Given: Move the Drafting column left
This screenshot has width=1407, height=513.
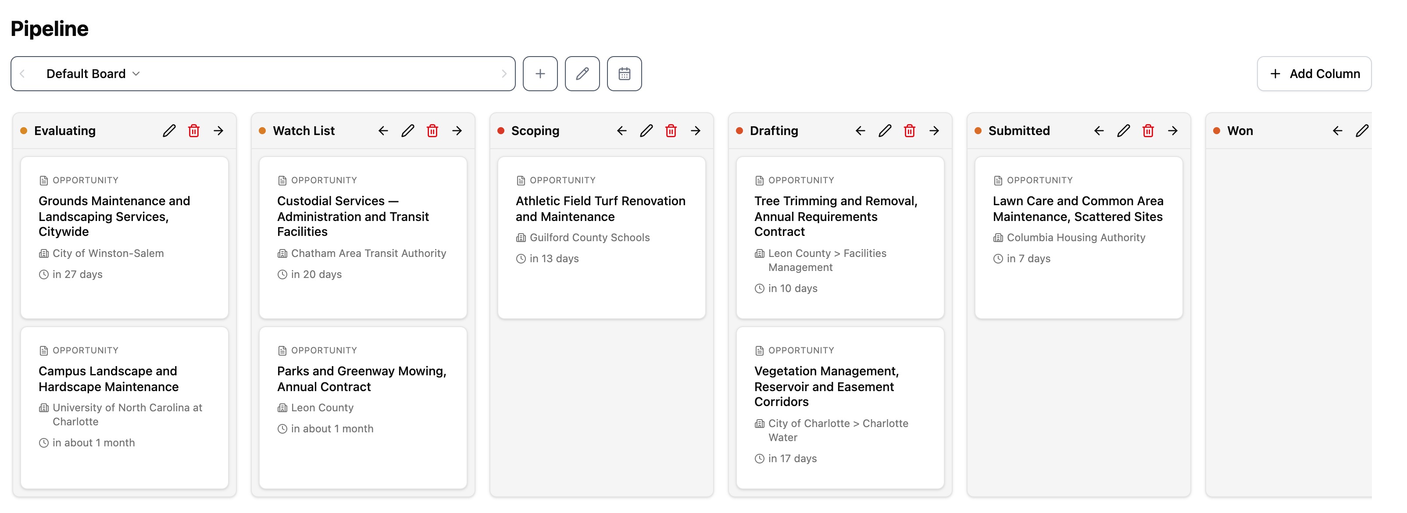Looking at the screenshot, I should coord(860,131).
